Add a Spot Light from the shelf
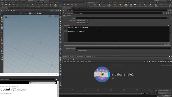Image resolution: width=172 pixels, height=97 pixels. click(99, 5)
